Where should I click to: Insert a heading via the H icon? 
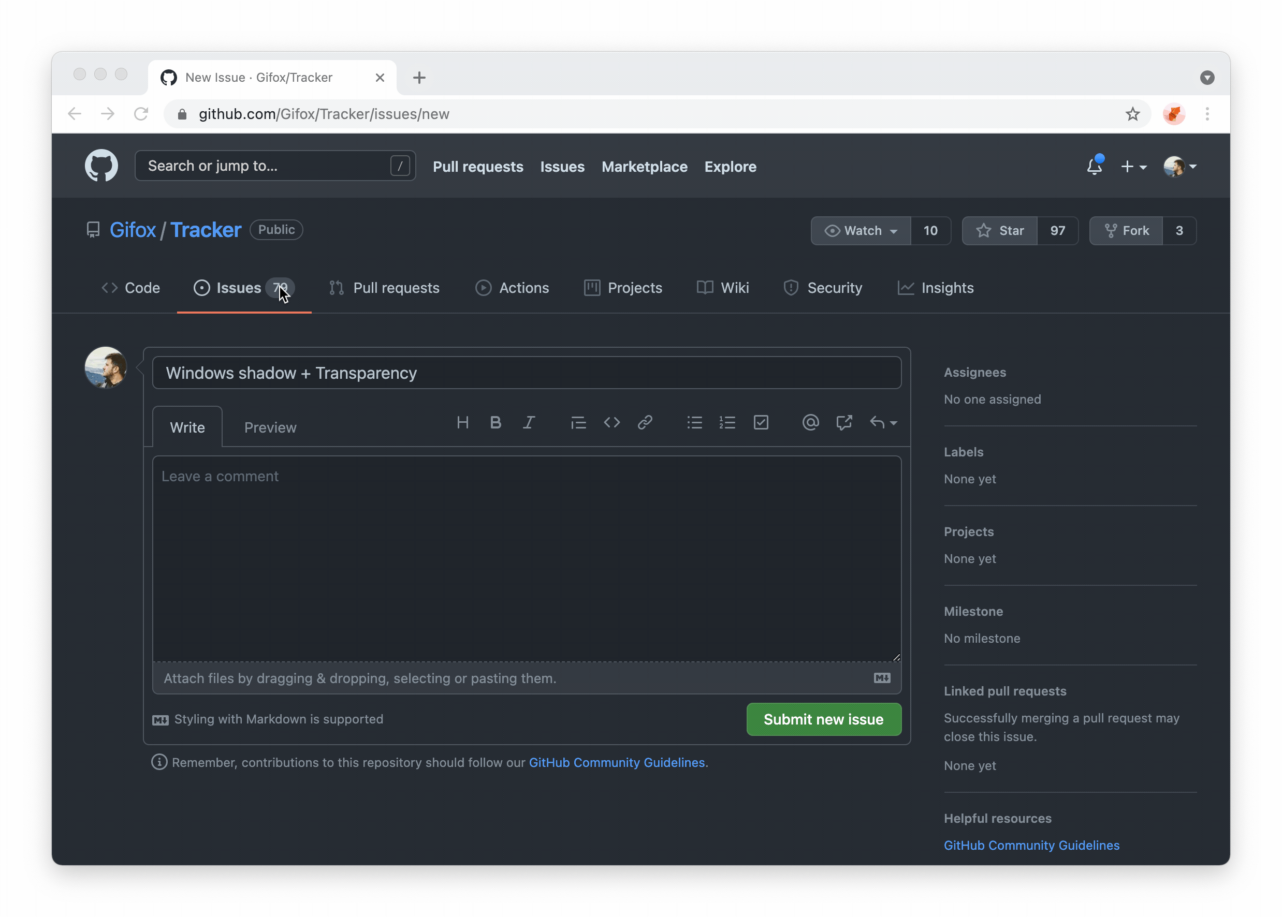463,422
